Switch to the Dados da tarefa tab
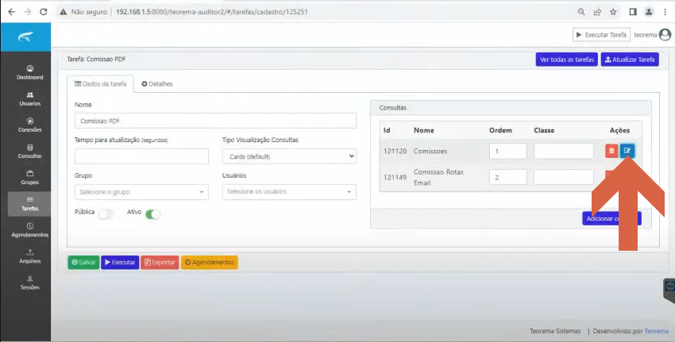 tap(100, 84)
